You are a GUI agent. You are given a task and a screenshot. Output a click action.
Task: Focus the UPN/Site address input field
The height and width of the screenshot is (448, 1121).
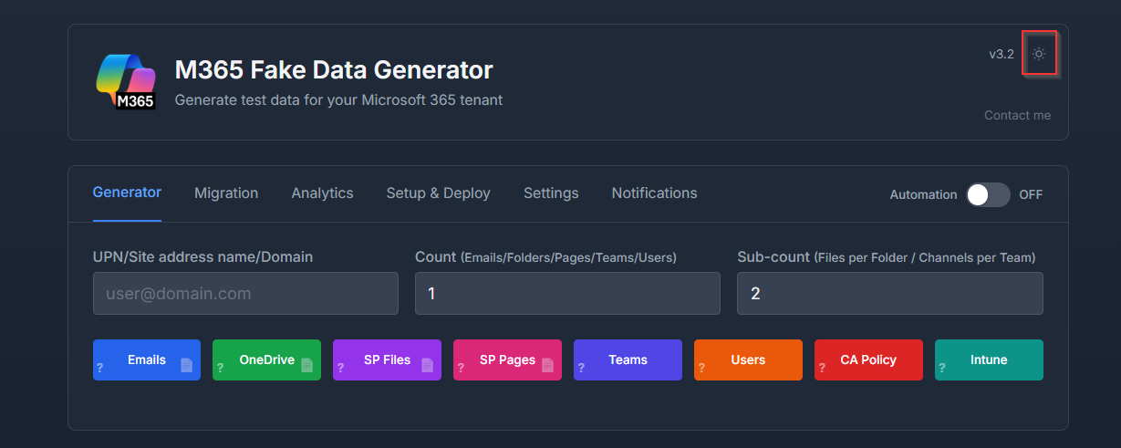pos(245,294)
